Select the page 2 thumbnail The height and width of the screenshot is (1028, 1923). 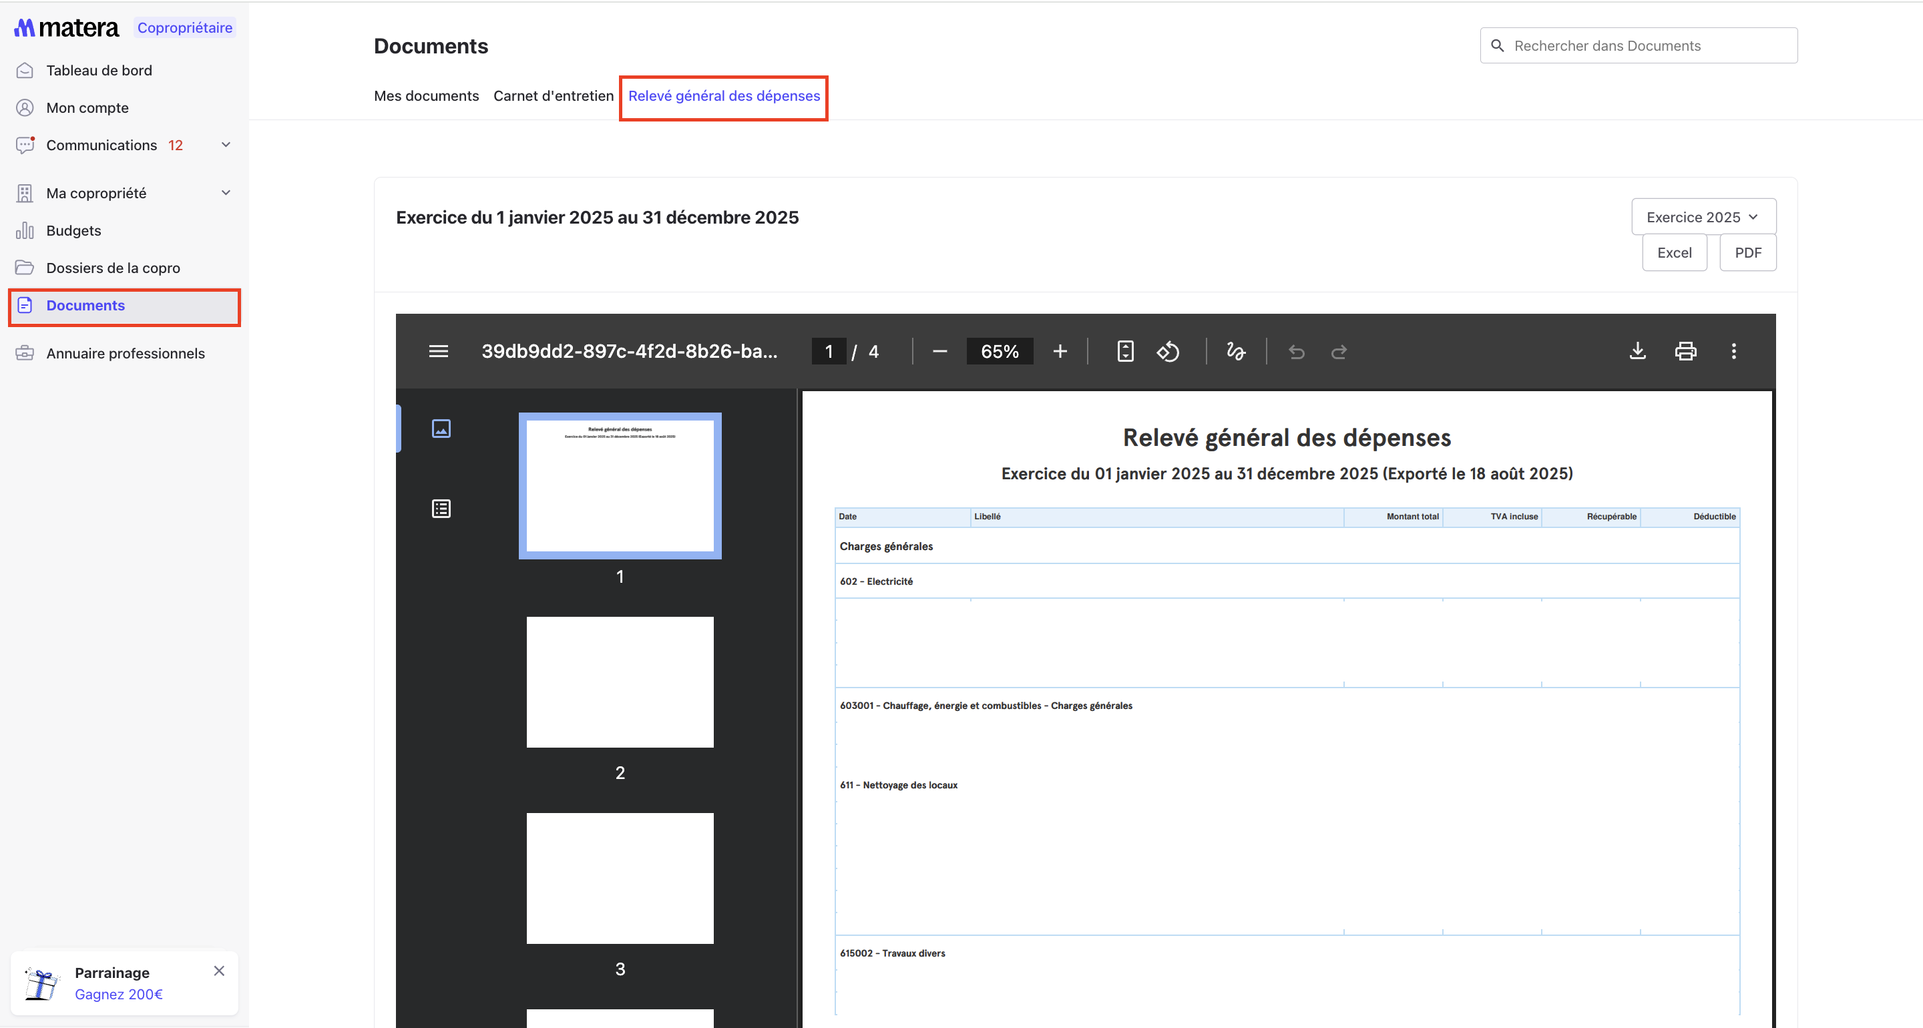(x=620, y=682)
